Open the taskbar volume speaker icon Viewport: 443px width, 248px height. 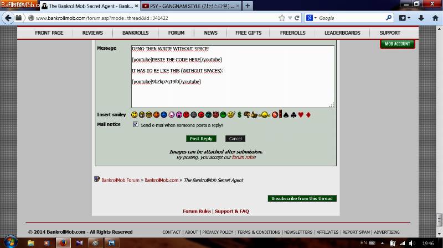[412, 243]
